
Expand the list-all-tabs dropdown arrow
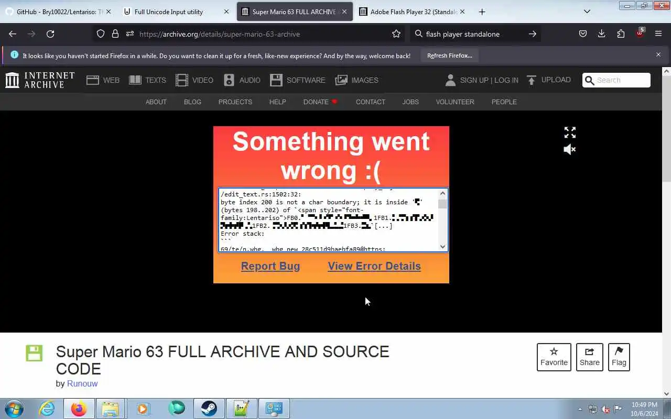[x=587, y=12]
